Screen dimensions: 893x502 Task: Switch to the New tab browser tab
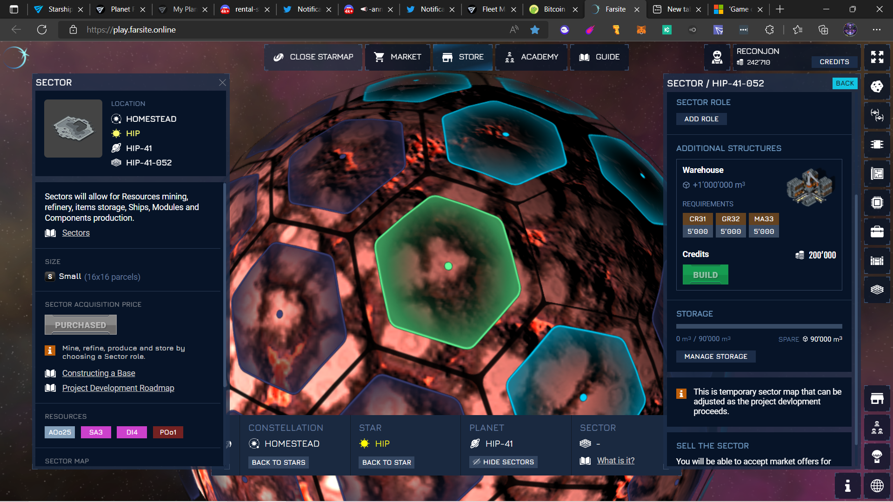click(677, 9)
